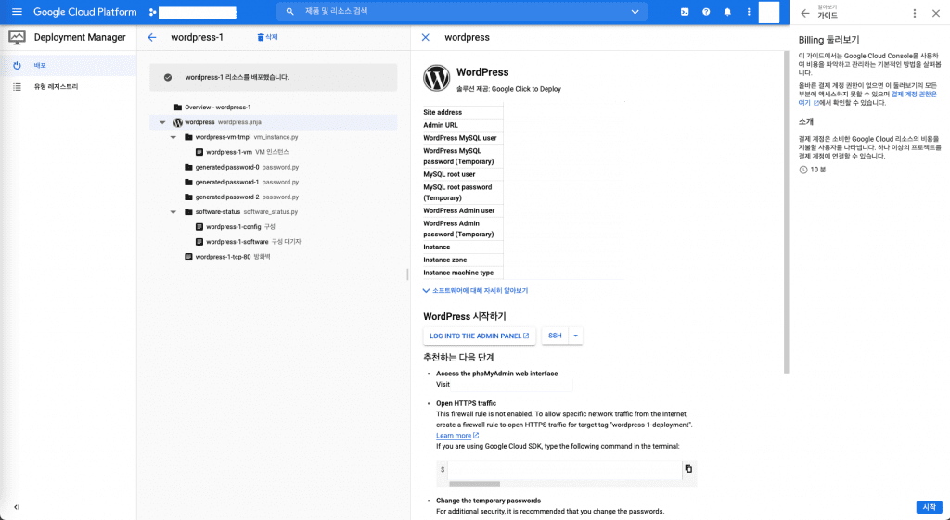This screenshot has height=520, width=950.
Task: Select wordpress-1-config tree row
Action: (x=274, y=227)
